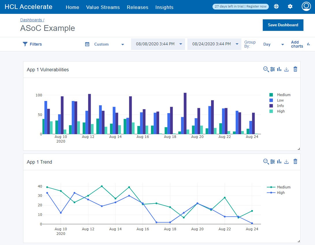Open the zoom icon on App 1 Vulnerabilities chart
The image size is (315, 245).
pos(266,69)
